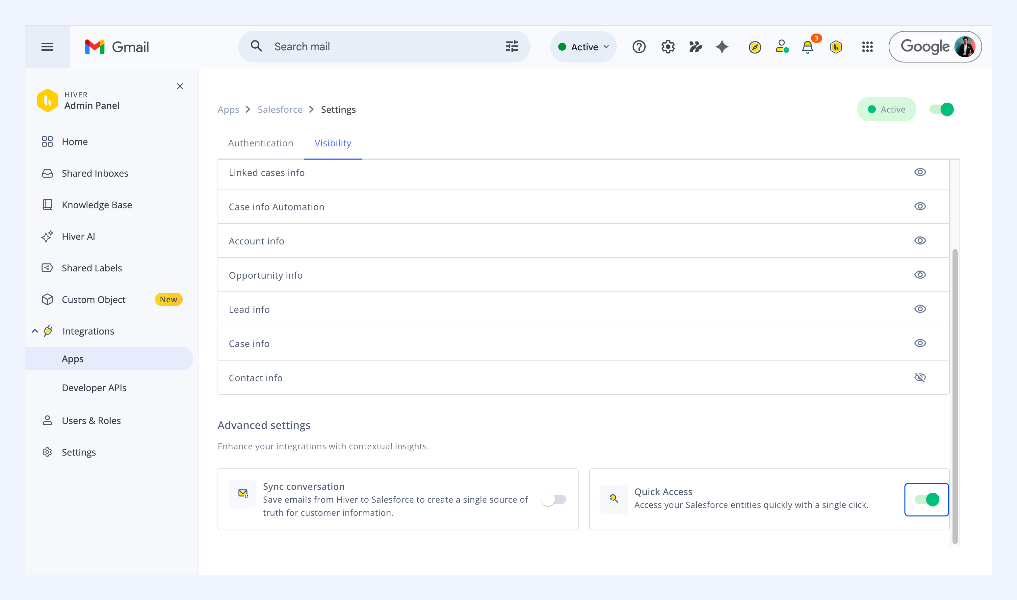This screenshot has width=1017, height=600.
Task: Close the Hiver Admin Panel sidebar
Action: click(180, 86)
